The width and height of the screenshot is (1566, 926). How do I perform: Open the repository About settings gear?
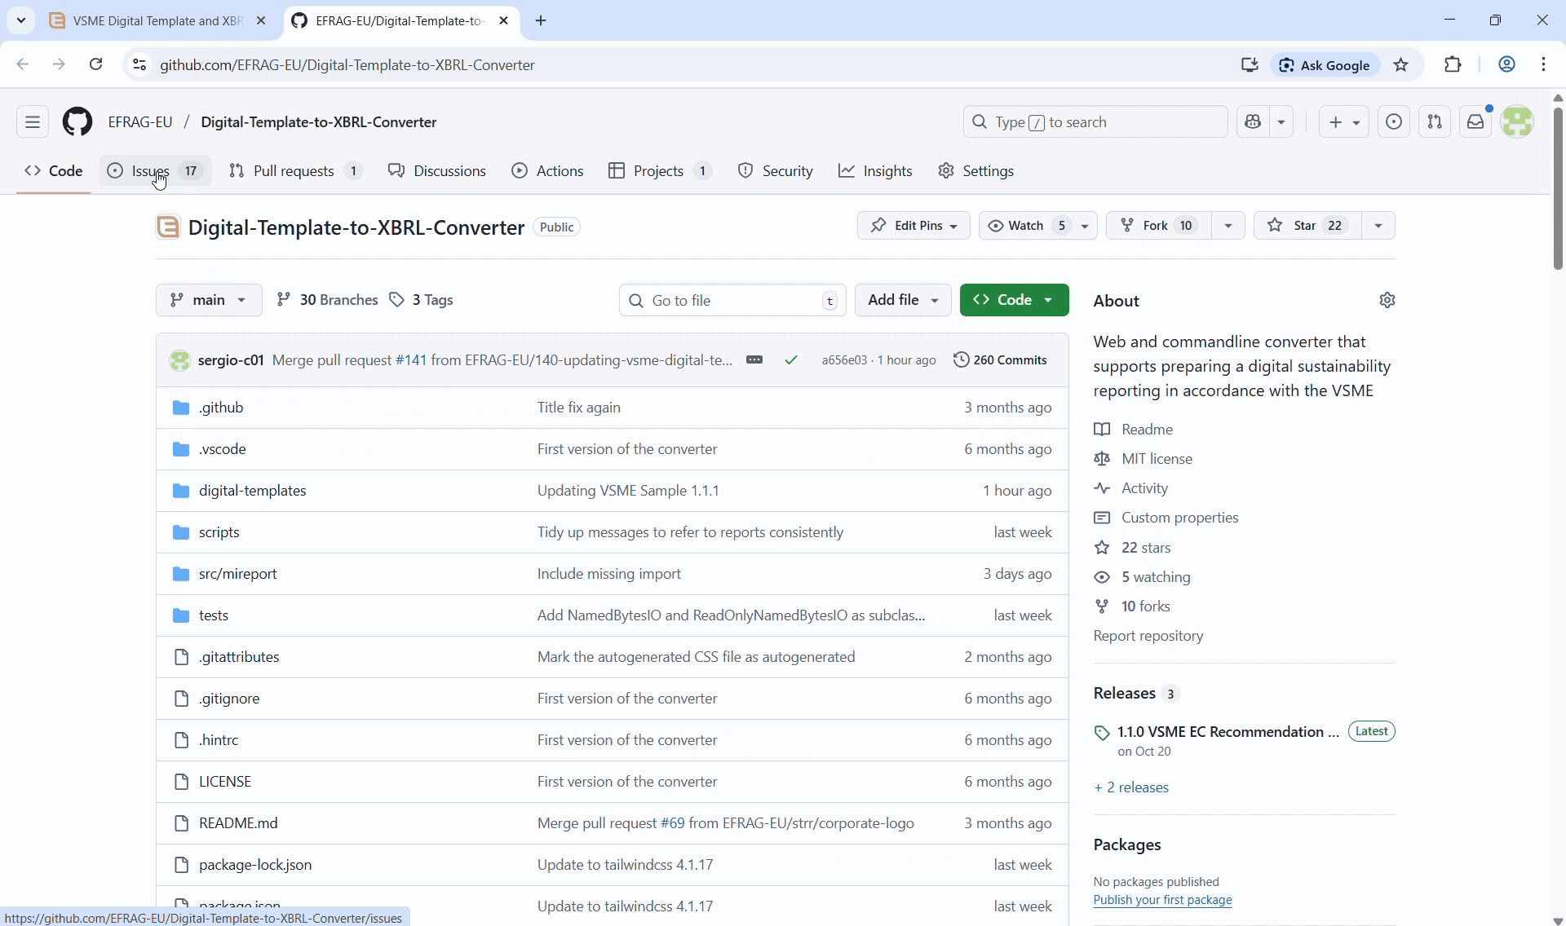pyautogui.click(x=1387, y=301)
